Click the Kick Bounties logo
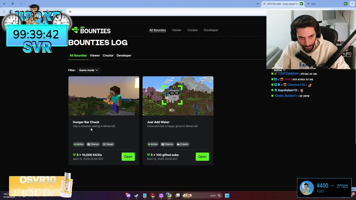 pyautogui.click(x=91, y=30)
